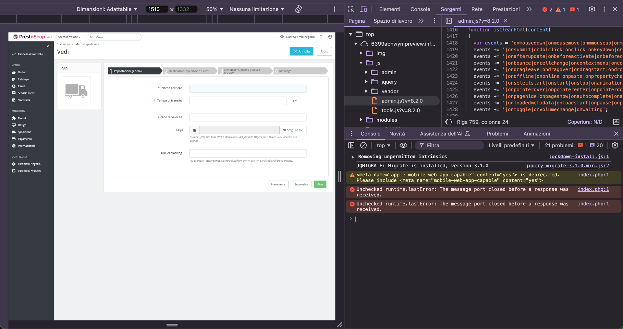This screenshot has height=329, width=623.
Task: Select tools.js?v=8.2.0 file in tree
Action: pyautogui.click(x=400, y=111)
